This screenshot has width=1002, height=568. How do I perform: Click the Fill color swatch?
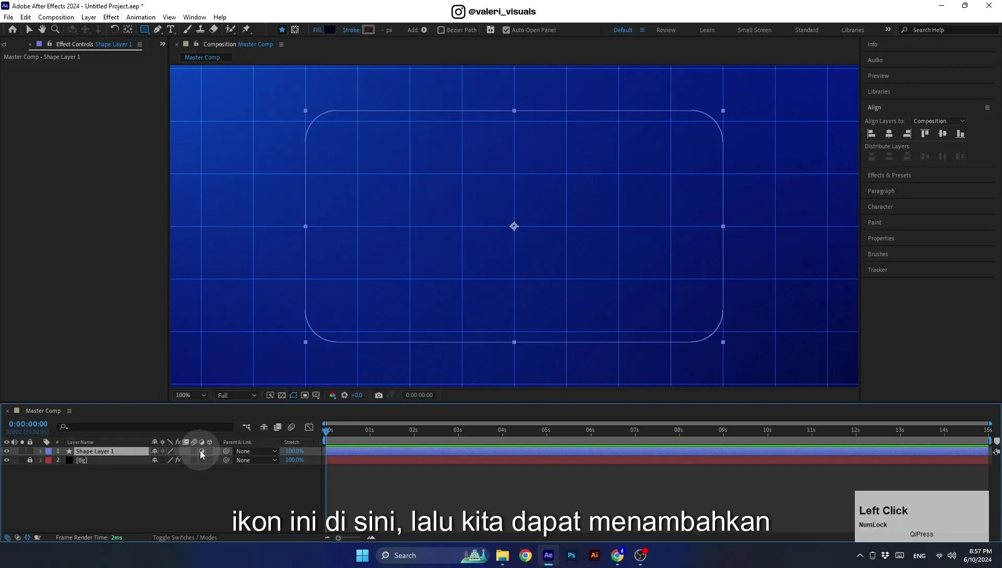(x=330, y=30)
